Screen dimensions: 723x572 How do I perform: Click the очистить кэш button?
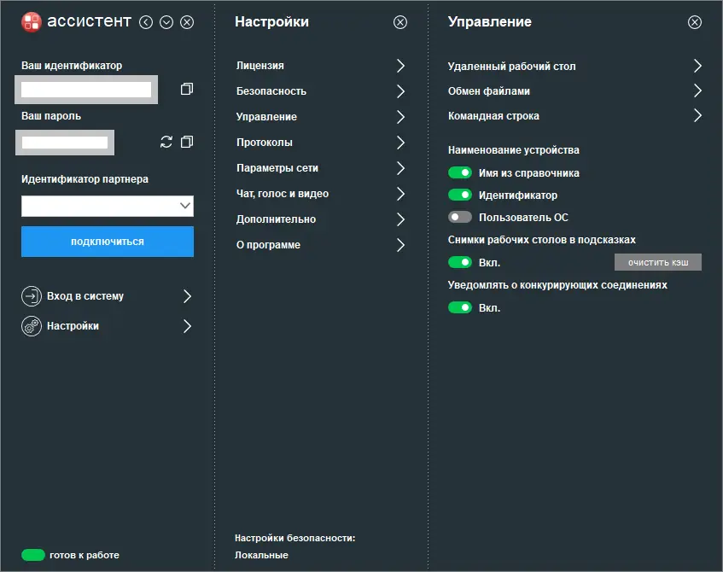tap(658, 262)
